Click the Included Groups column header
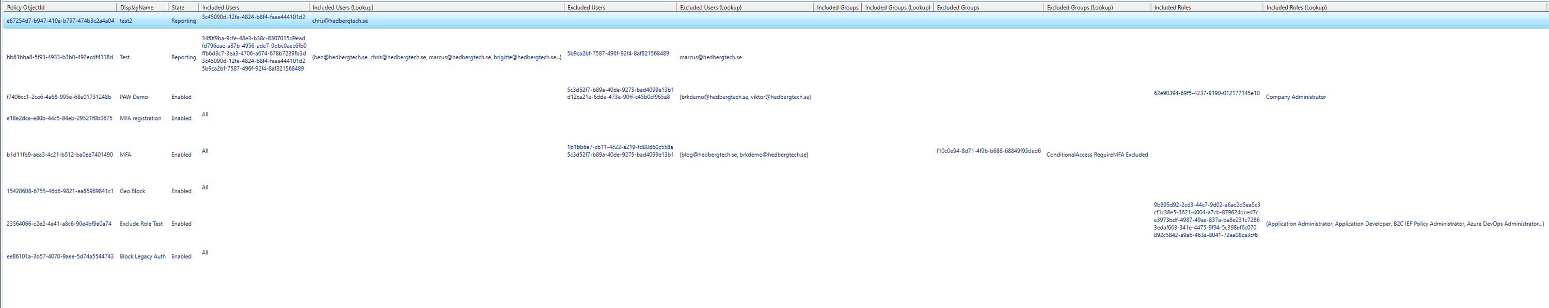The image size is (1549, 308). [837, 7]
